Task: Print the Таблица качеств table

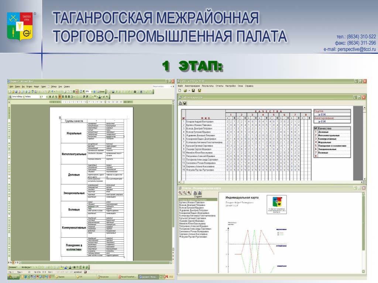Action: click(x=180, y=103)
